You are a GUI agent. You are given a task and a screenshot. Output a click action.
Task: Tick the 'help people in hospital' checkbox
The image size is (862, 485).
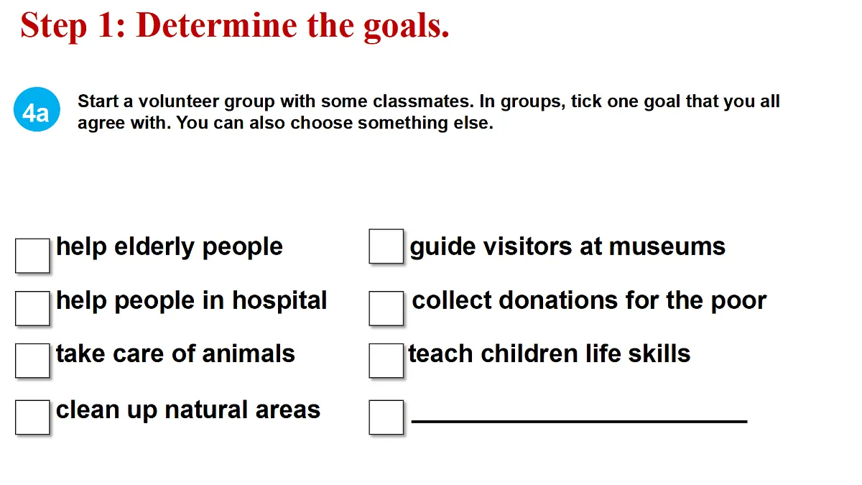pyautogui.click(x=32, y=308)
